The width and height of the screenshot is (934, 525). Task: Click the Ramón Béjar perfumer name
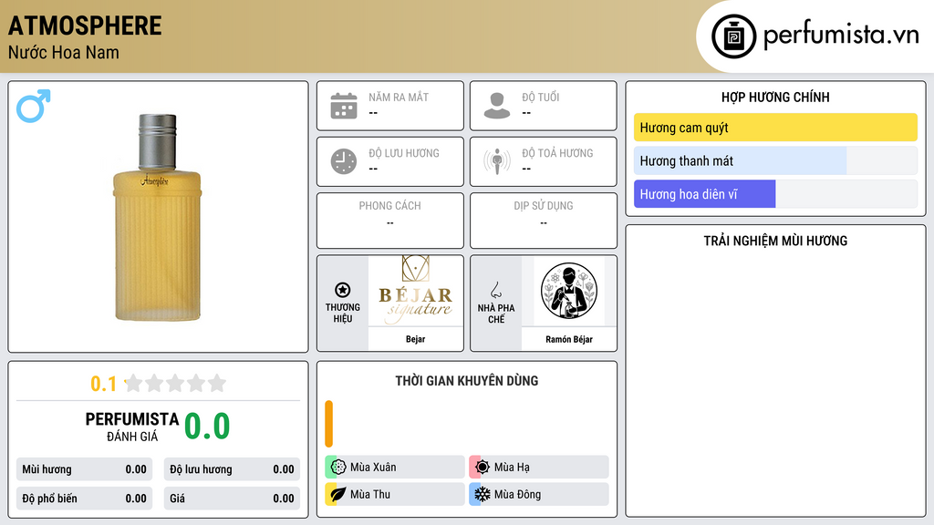(569, 339)
